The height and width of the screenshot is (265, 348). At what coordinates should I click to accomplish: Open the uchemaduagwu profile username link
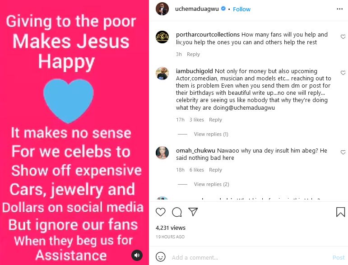click(x=196, y=9)
